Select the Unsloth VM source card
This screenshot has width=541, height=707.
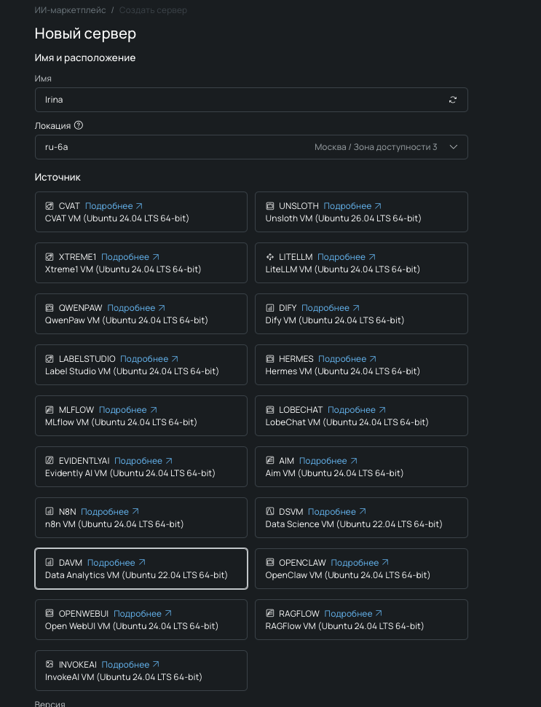click(361, 212)
